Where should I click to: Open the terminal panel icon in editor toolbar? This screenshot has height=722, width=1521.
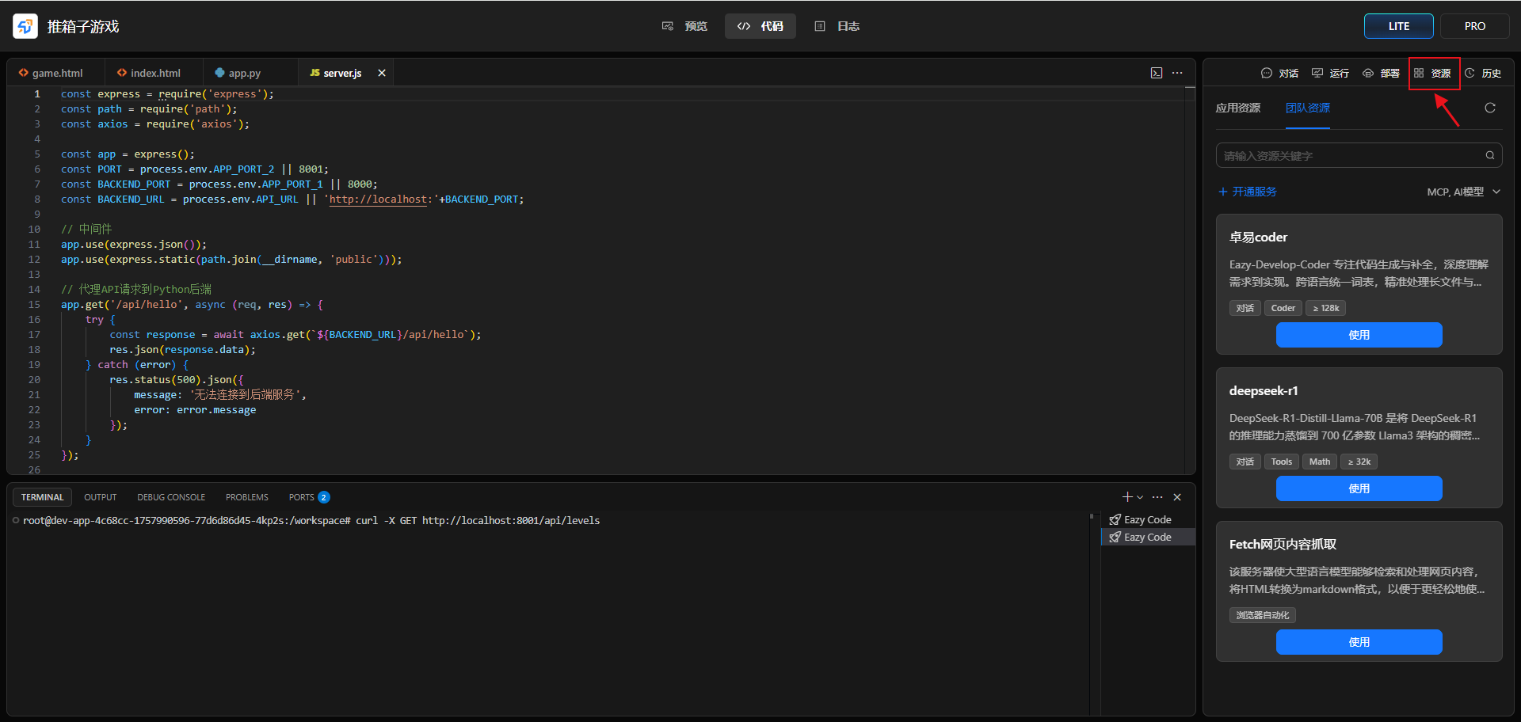(1157, 73)
